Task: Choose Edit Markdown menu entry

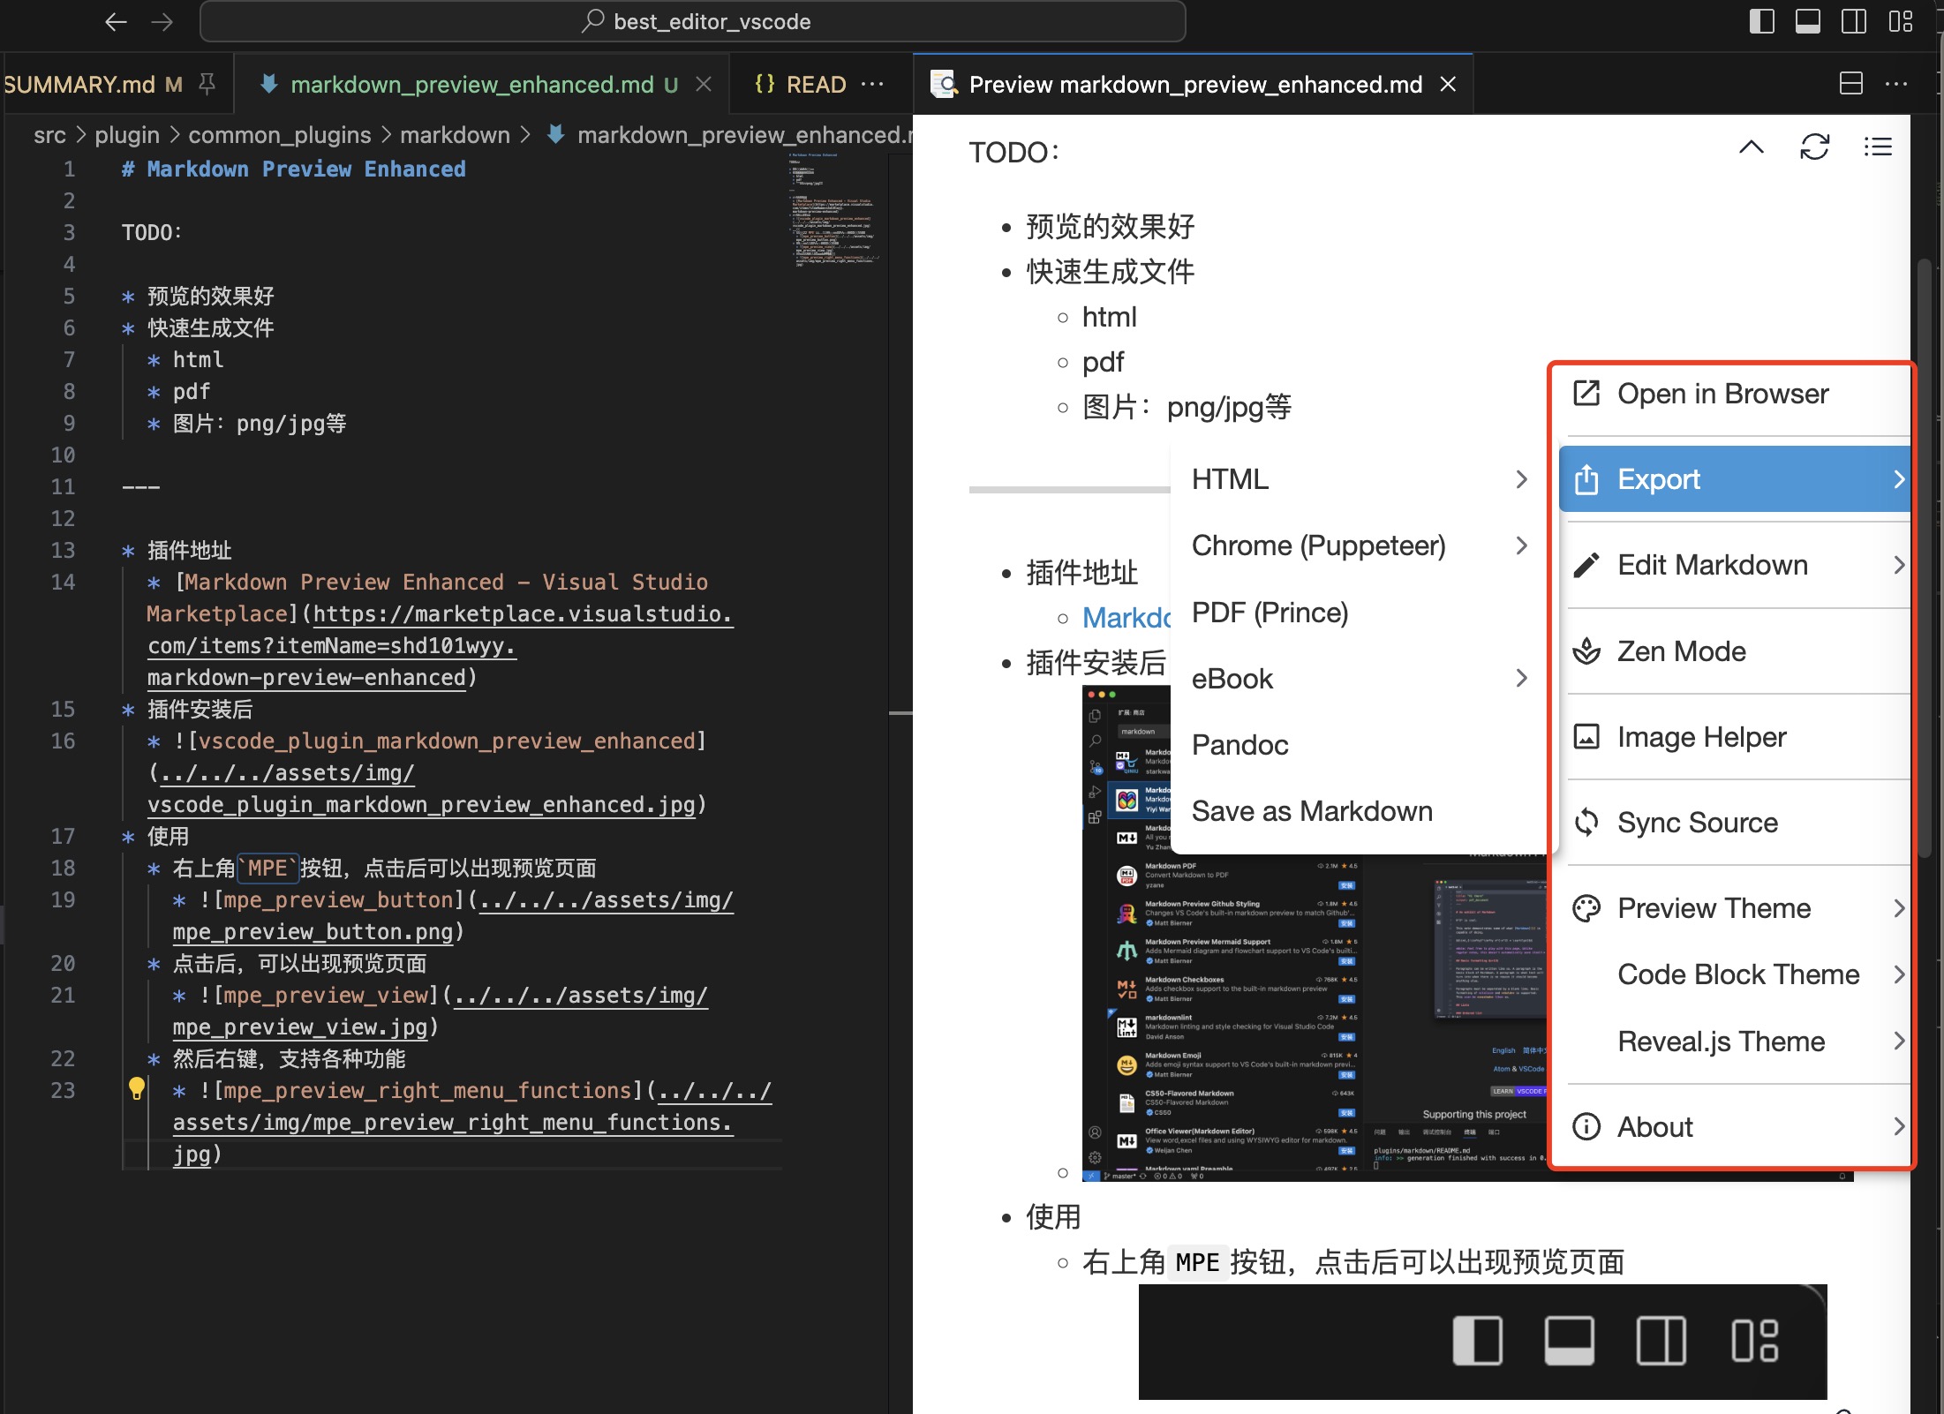Action: coord(1737,565)
